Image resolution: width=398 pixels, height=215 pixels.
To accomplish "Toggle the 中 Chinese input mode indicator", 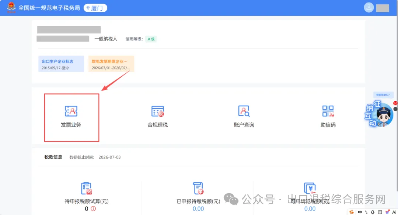I will click(x=360, y=212).
